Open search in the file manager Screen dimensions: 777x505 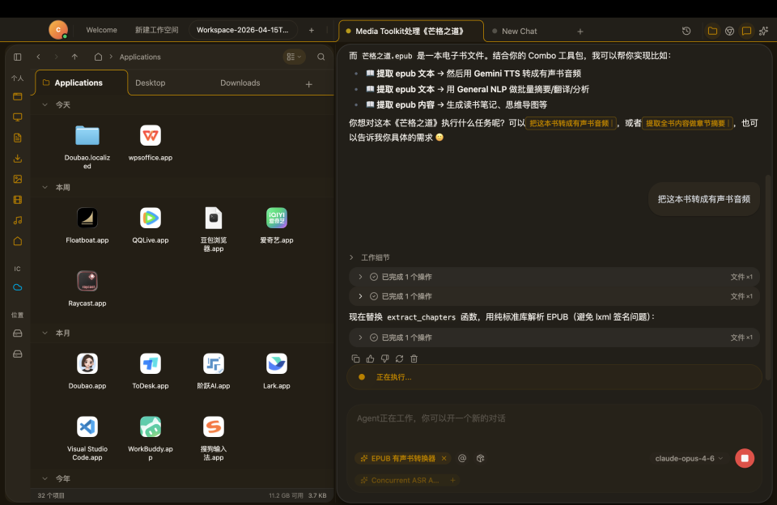coord(321,57)
